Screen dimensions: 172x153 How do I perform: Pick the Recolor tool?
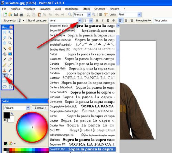coord(10,70)
